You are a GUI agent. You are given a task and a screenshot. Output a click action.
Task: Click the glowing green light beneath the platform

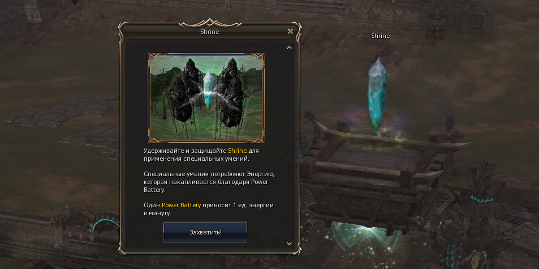[x=368, y=237]
